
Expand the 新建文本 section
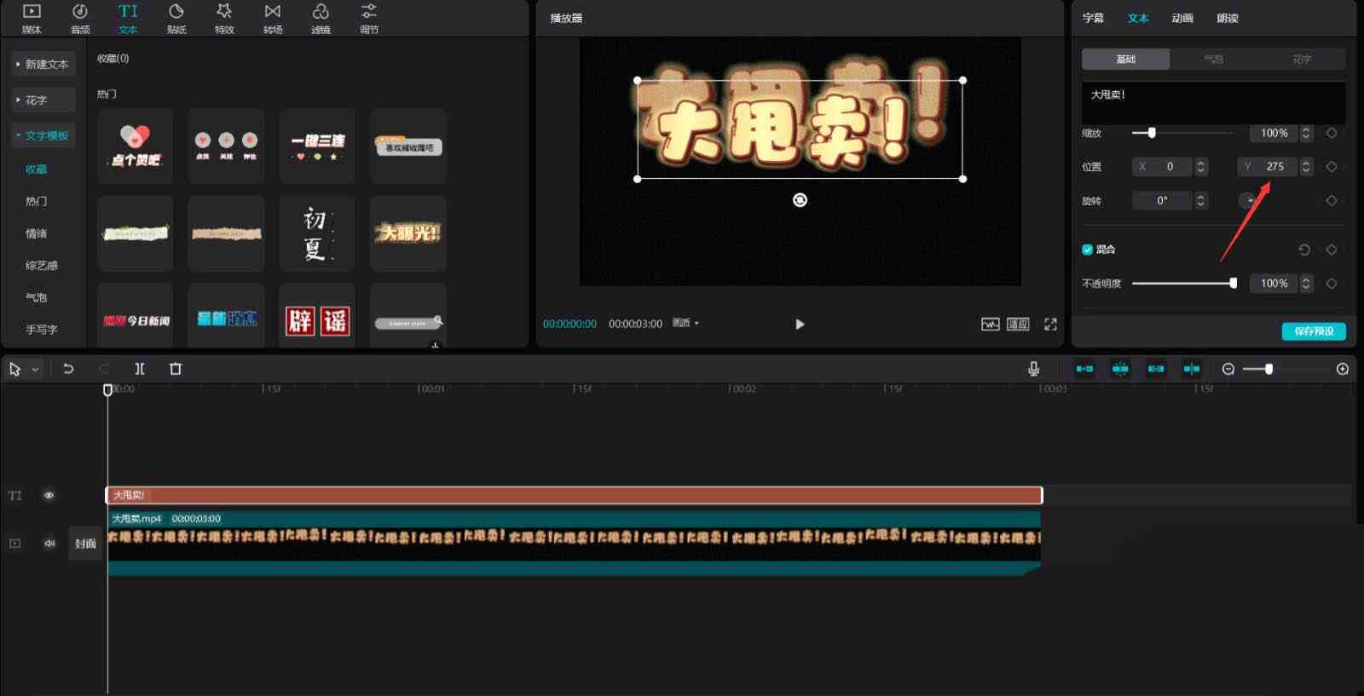[x=43, y=64]
